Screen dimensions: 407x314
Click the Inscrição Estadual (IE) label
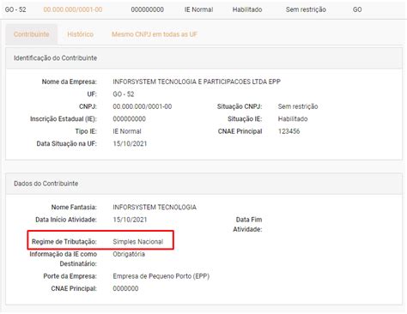pyautogui.click(x=64, y=119)
